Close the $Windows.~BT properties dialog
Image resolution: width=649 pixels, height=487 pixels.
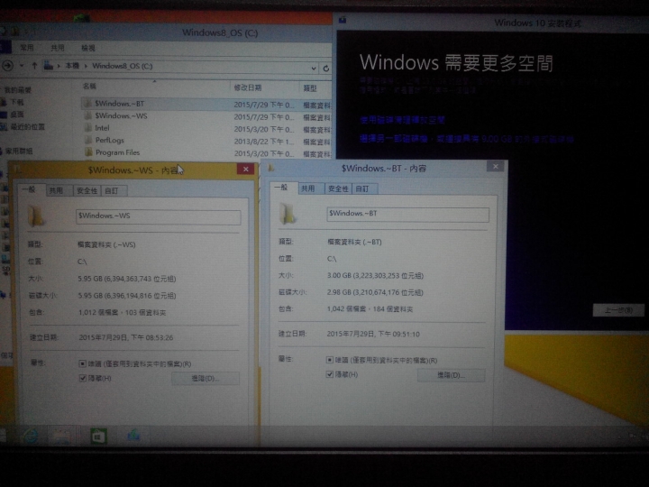click(496, 167)
